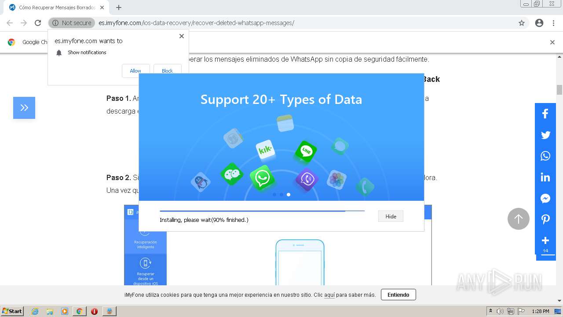This screenshot has width=563, height=317.
Task: Open the red Opera-style taskbar icon
Action: pyautogui.click(x=94, y=311)
